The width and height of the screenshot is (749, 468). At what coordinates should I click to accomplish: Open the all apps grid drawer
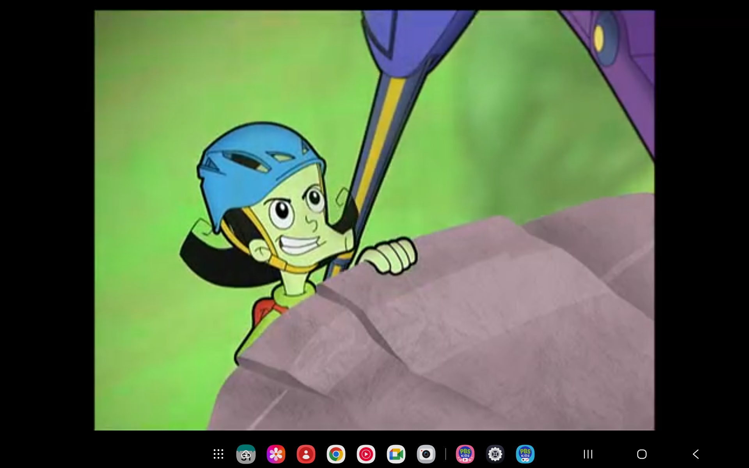(x=218, y=454)
